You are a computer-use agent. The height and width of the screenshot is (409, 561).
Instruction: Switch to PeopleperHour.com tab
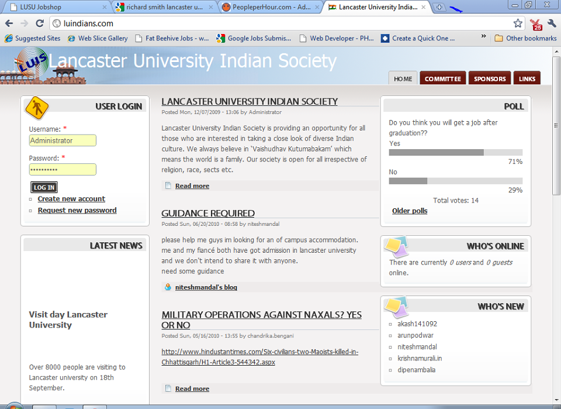tap(270, 7)
